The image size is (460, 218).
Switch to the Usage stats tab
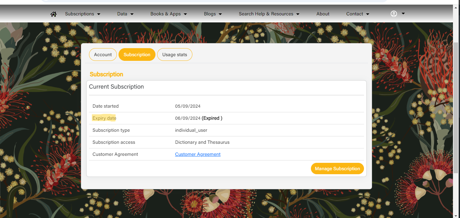[x=175, y=54]
